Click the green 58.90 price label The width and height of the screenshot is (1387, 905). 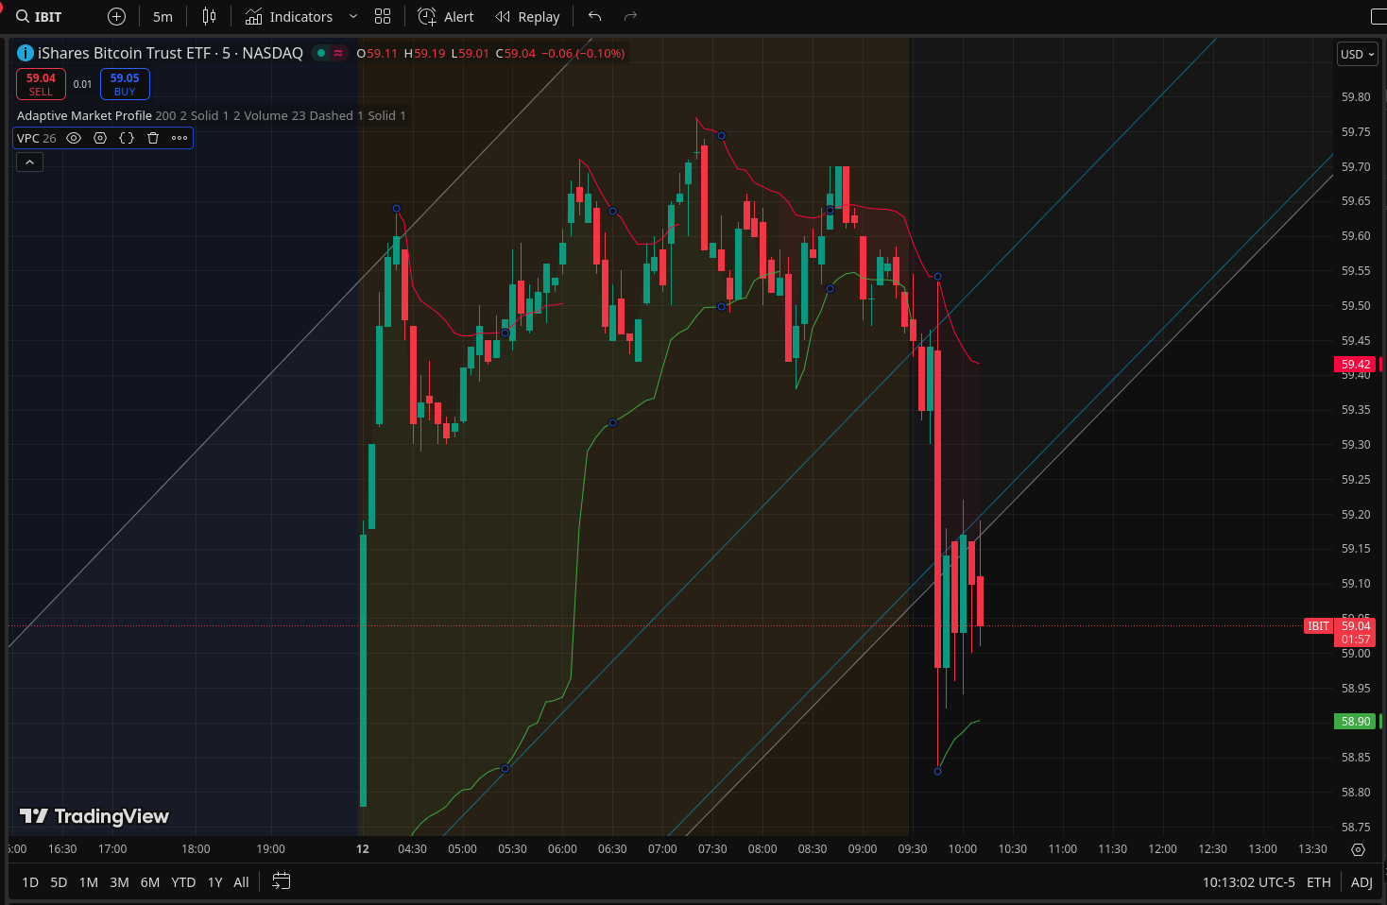[x=1356, y=722]
